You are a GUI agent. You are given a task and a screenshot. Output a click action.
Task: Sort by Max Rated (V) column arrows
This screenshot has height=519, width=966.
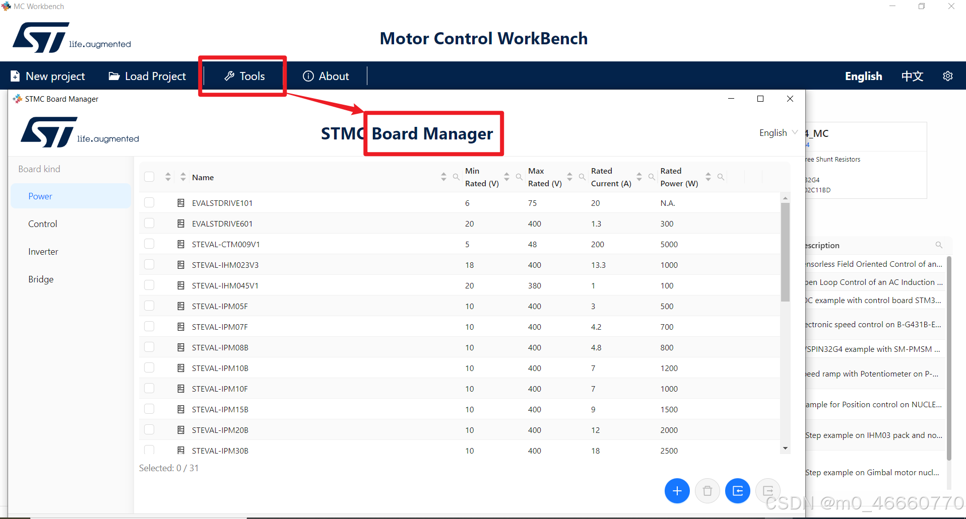coord(569,177)
